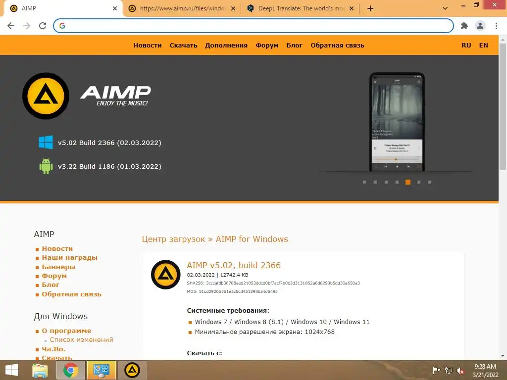Click v5.02 Build 2366 version link
The height and width of the screenshot is (380, 507).
point(109,142)
